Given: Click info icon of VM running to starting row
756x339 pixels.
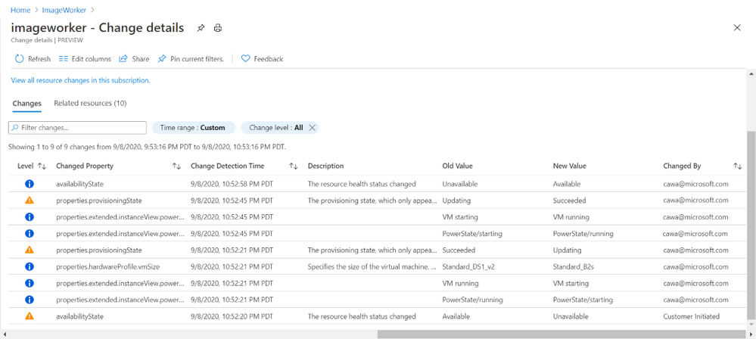Looking at the screenshot, I should point(30,283).
